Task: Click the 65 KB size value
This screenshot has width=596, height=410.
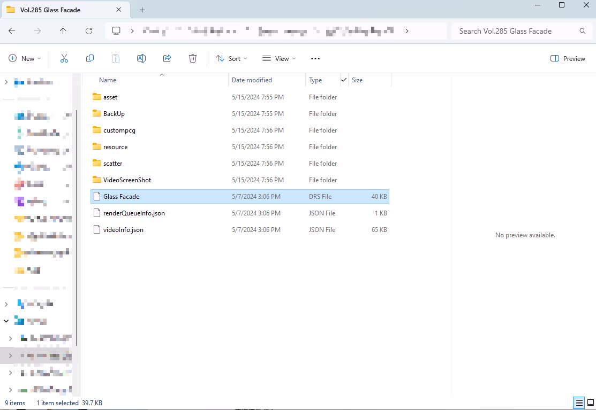Action: coord(379,230)
